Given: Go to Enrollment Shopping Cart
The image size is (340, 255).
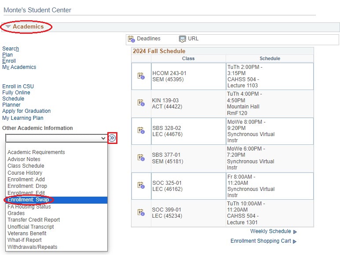Looking at the screenshot, I should pos(261,241).
